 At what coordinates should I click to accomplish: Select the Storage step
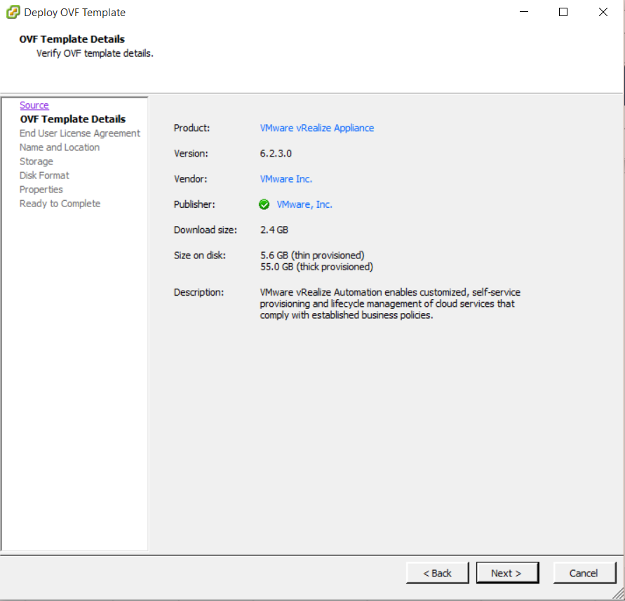(36, 161)
